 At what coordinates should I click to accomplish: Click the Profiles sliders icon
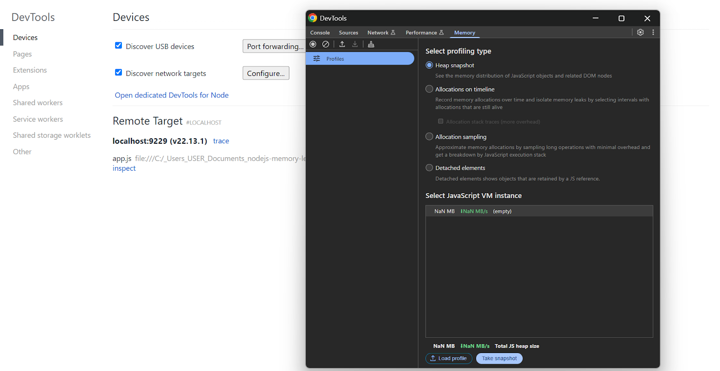(317, 59)
